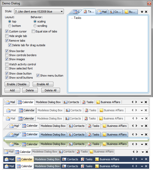153x171 pixels.
Task: Open menu arrow in gray boxed strip
Action: tap(143, 152)
